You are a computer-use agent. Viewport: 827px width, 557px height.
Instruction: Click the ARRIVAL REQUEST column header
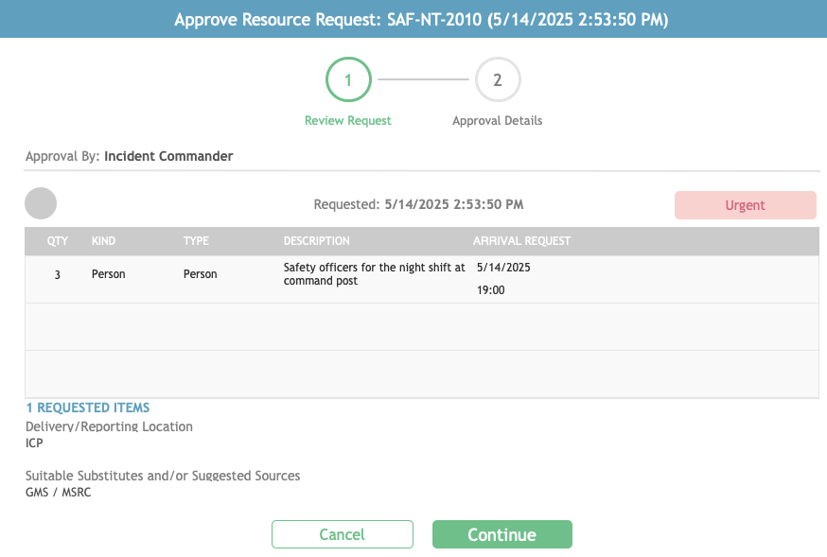[x=523, y=241]
